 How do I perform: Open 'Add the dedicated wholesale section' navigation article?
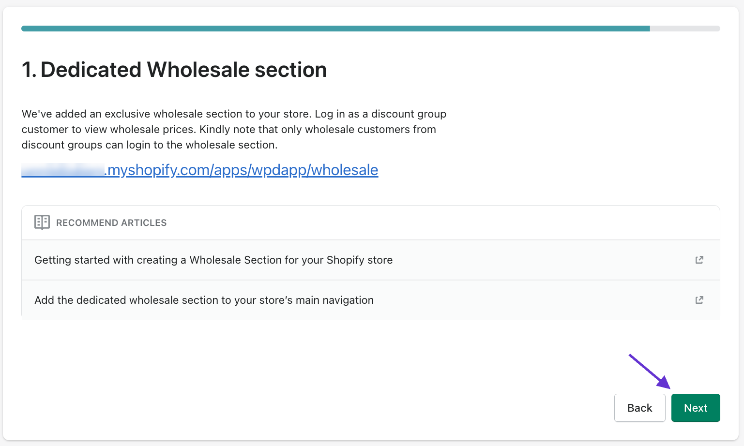[204, 300]
